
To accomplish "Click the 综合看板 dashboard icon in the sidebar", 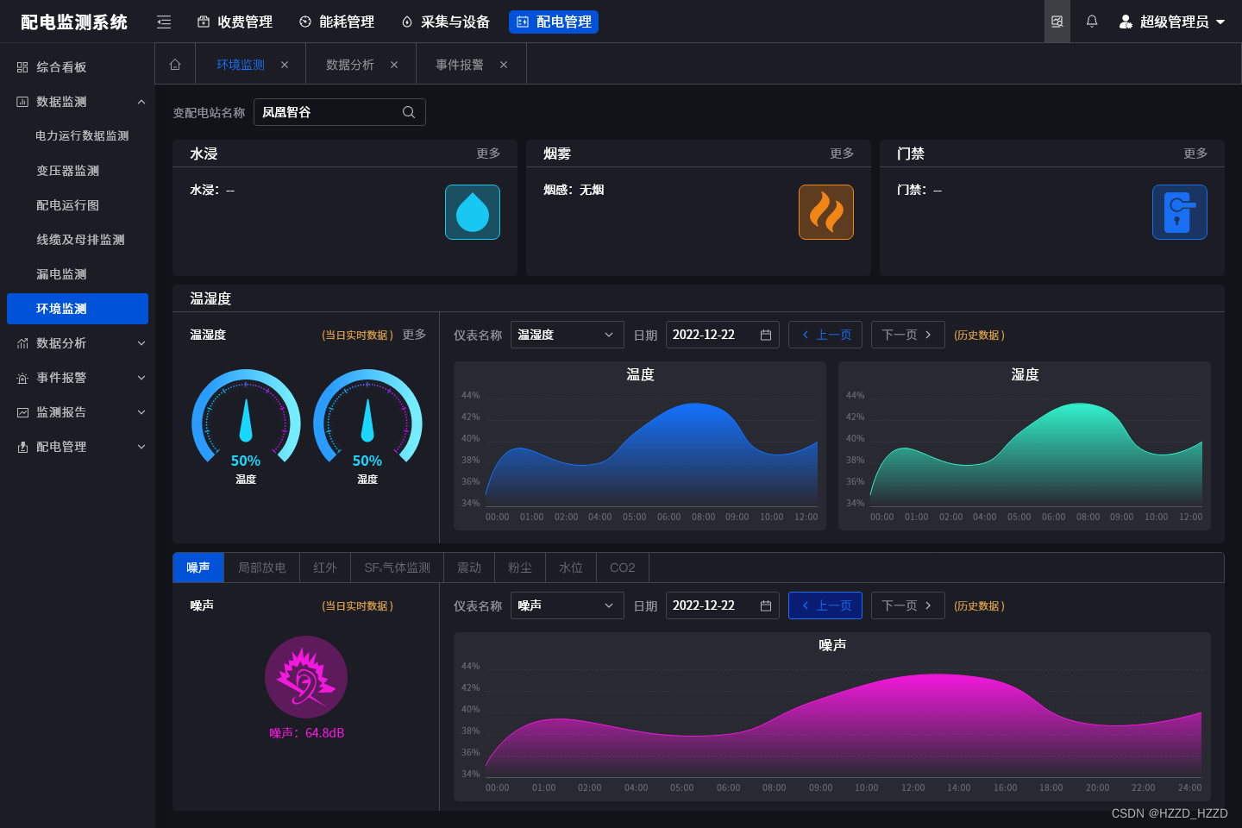I will pyautogui.click(x=22, y=67).
